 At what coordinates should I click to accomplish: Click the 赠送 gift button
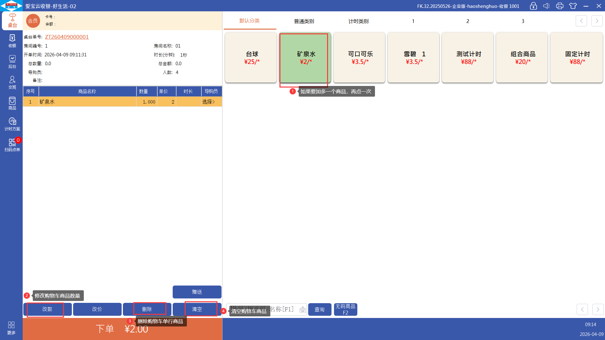197,292
